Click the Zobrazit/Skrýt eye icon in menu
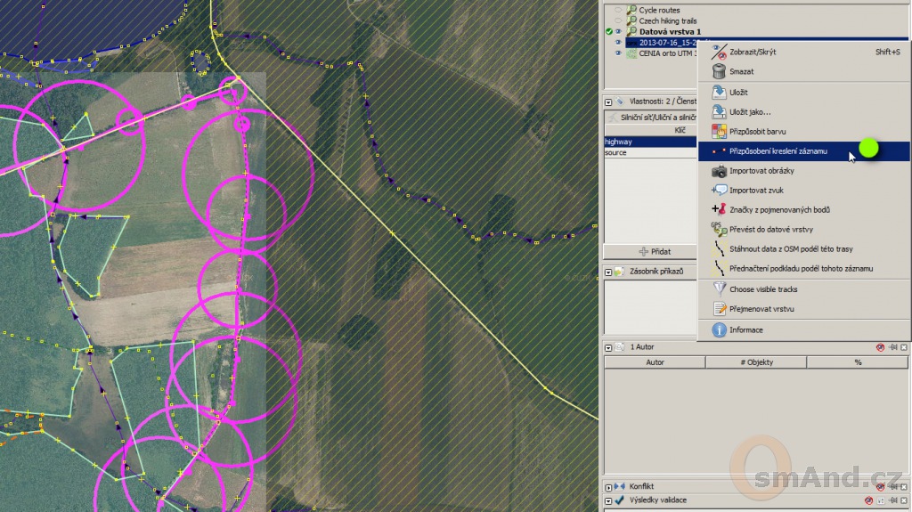The image size is (912, 512). (720, 52)
